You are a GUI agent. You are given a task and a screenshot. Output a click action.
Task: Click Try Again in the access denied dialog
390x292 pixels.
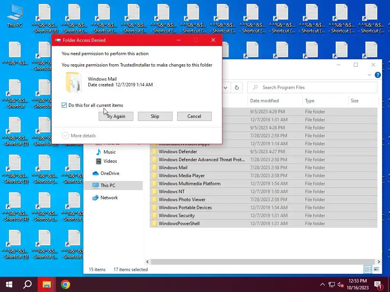pyautogui.click(x=116, y=116)
